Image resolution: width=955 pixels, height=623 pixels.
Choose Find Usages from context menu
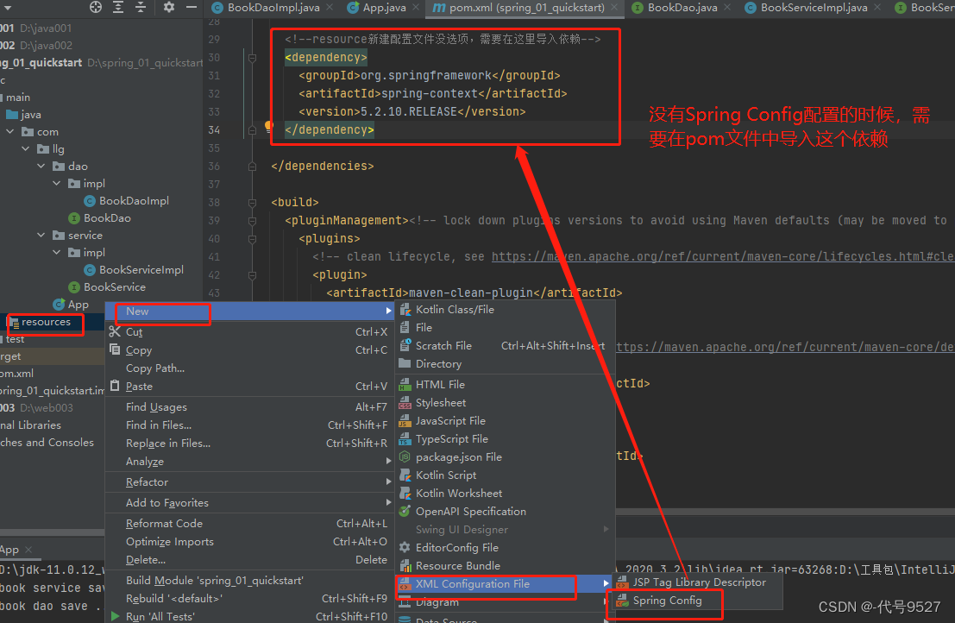(x=250, y=407)
